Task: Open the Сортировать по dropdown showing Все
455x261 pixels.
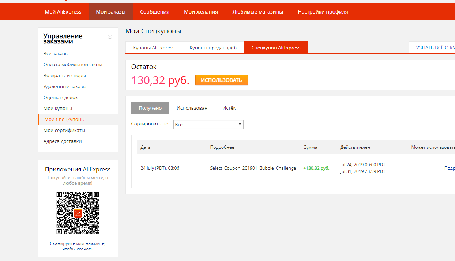Action: tap(208, 124)
